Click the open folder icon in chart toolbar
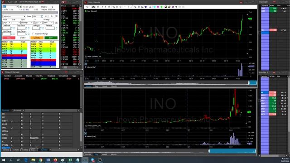This screenshot has height=163, width=290. coord(169,7)
